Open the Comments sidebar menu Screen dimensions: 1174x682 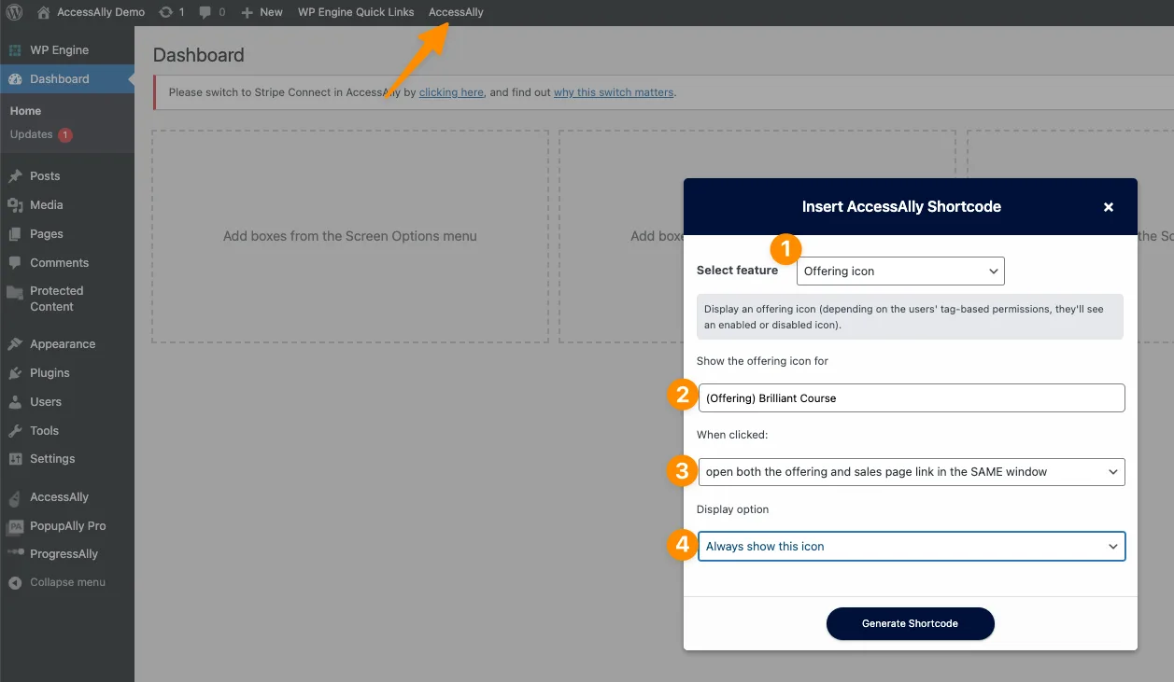67,263
